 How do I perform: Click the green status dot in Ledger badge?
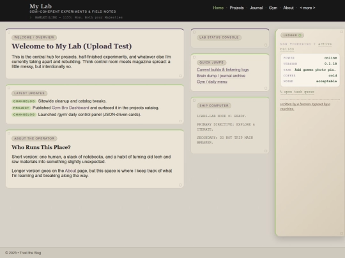tap(300, 35)
